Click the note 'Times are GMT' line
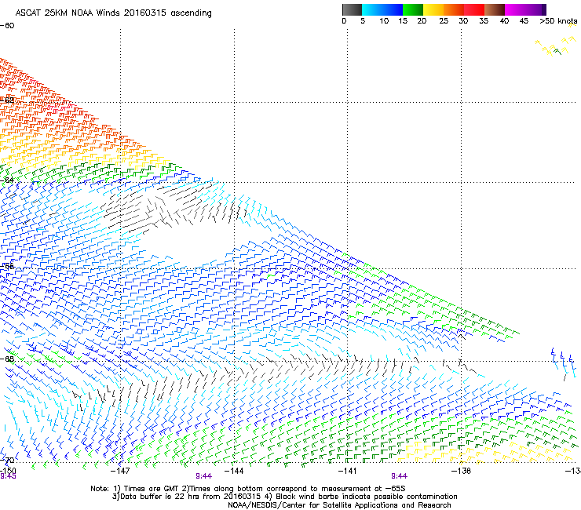This screenshot has width=581, height=510. (x=248, y=489)
